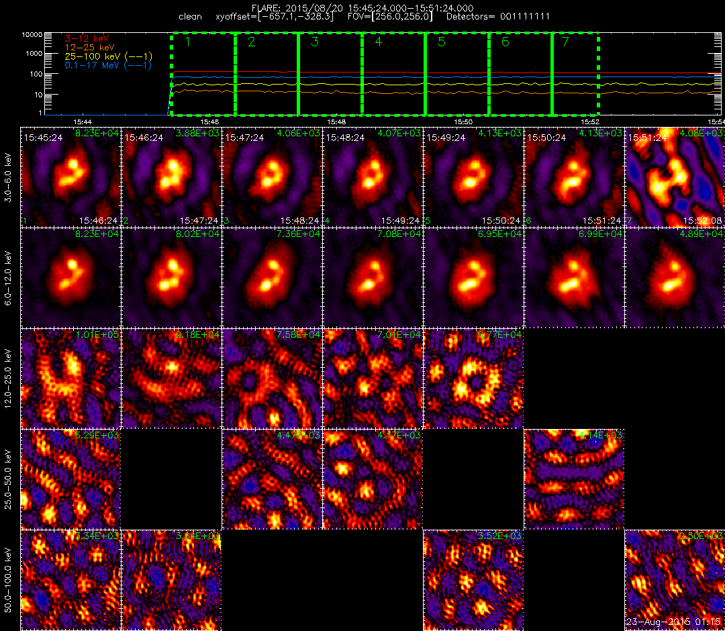The height and width of the screenshot is (631, 725).
Task: Click the 15:50:24 start time on the sixth image
Action: click(547, 138)
